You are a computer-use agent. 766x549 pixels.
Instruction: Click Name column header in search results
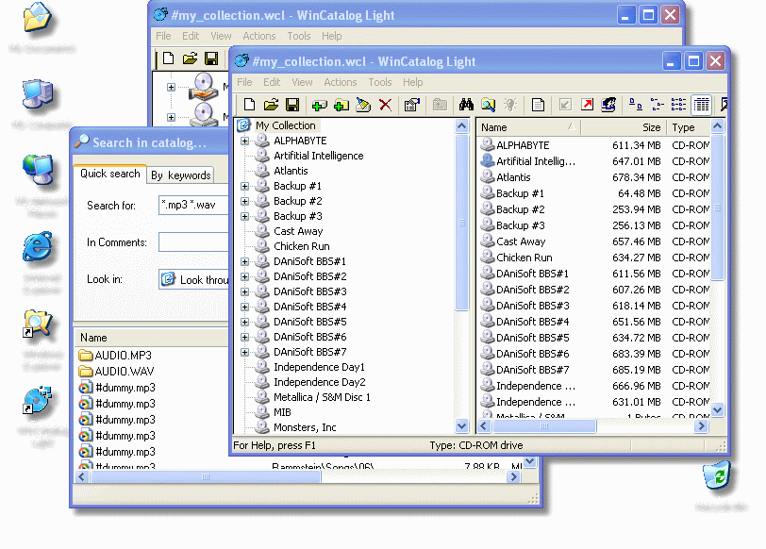pyautogui.click(x=152, y=338)
